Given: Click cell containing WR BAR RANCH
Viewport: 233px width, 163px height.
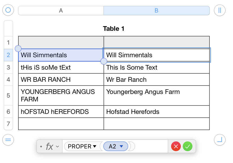Looking at the screenshot, I should point(61,80).
